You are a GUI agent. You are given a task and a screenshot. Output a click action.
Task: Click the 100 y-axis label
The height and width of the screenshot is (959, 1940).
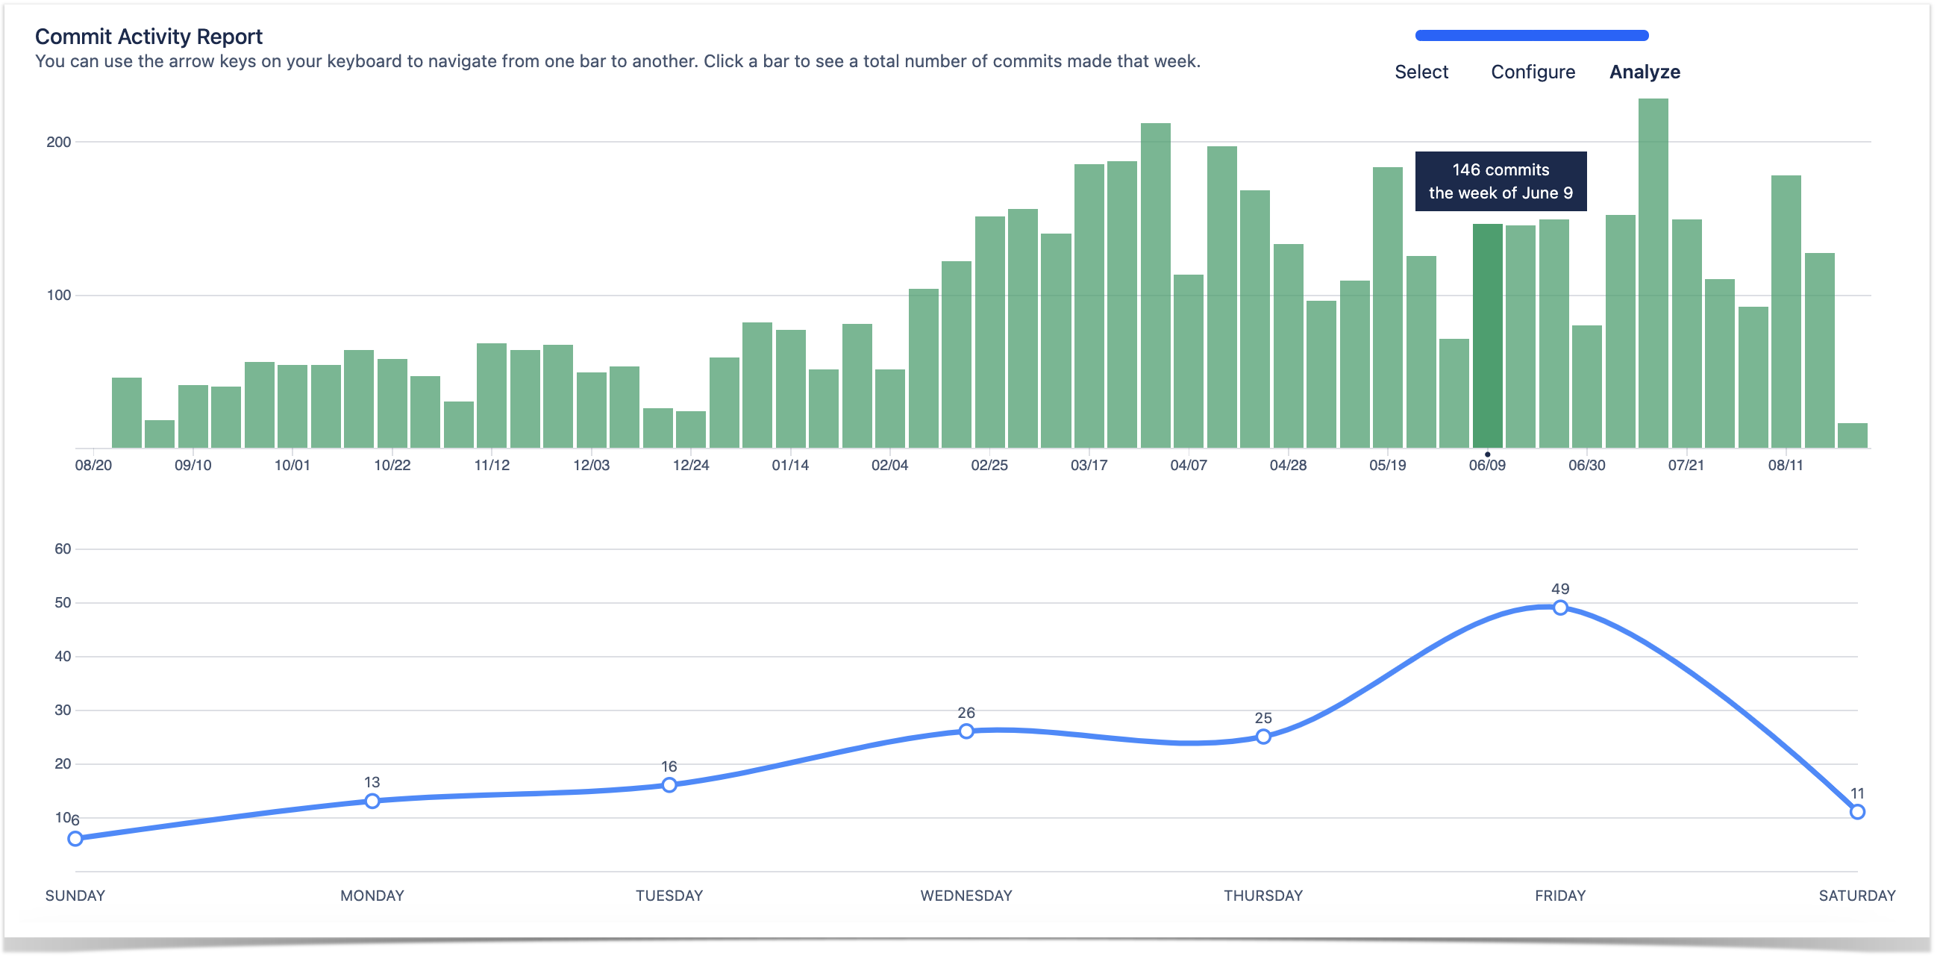59,296
